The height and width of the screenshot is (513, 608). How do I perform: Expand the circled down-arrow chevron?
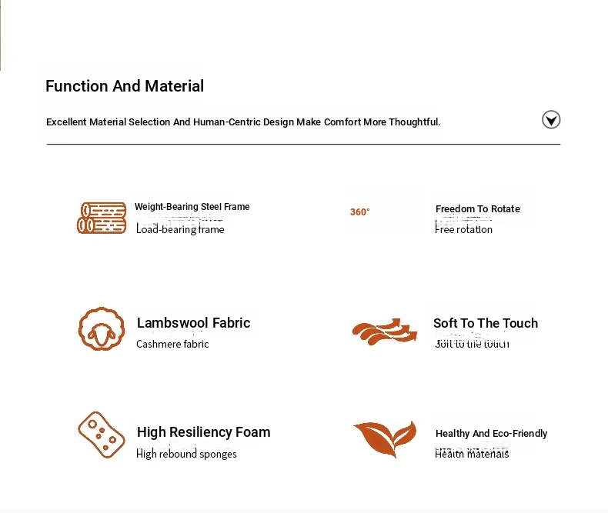tap(551, 119)
